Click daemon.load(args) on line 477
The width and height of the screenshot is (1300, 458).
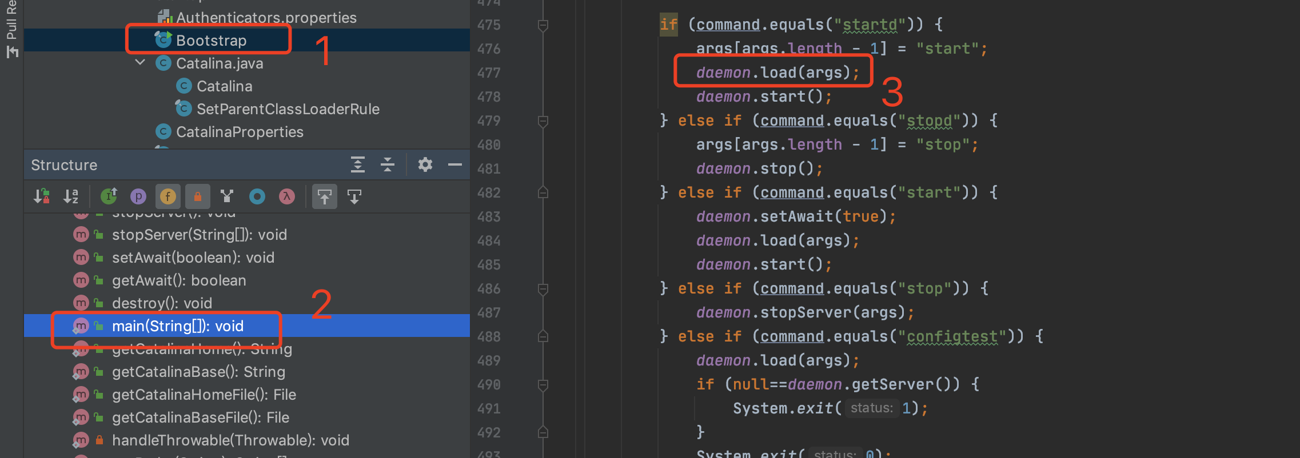[777, 73]
